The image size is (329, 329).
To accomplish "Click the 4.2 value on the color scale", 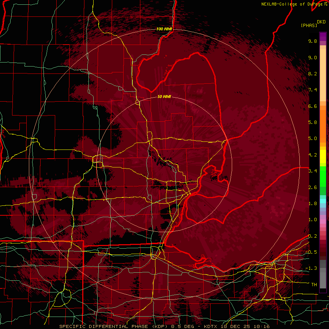I will tap(313, 155).
